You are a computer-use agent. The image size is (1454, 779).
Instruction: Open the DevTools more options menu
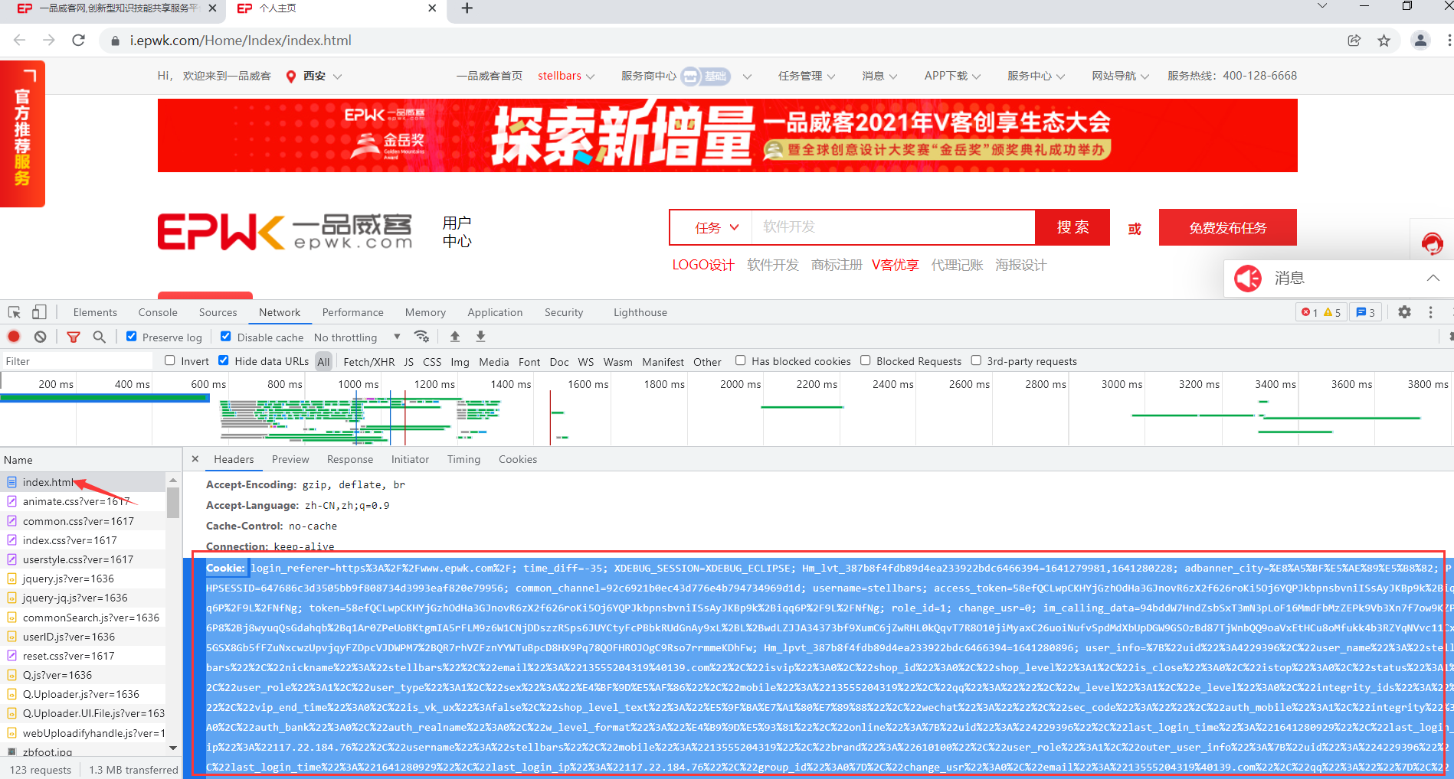pos(1430,312)
